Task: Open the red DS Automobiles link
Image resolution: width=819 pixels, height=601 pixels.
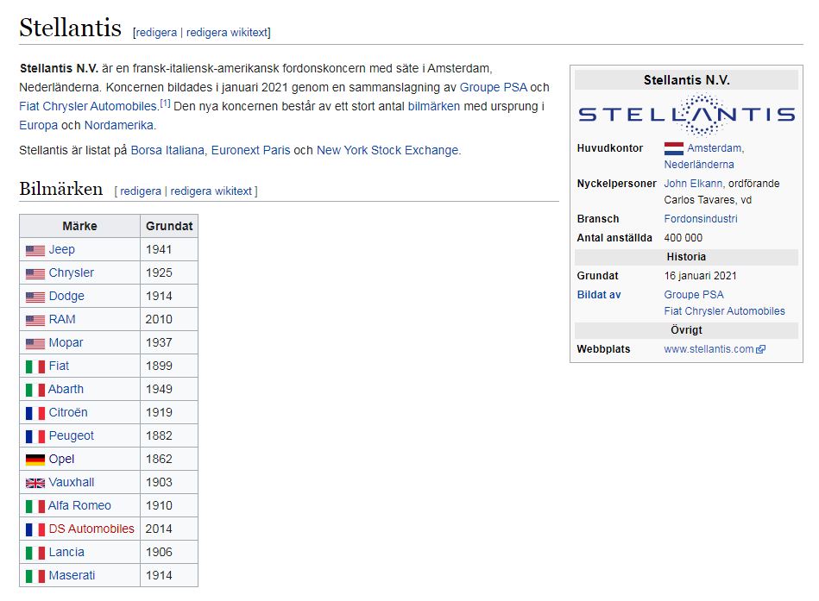Action: [91, 529]
